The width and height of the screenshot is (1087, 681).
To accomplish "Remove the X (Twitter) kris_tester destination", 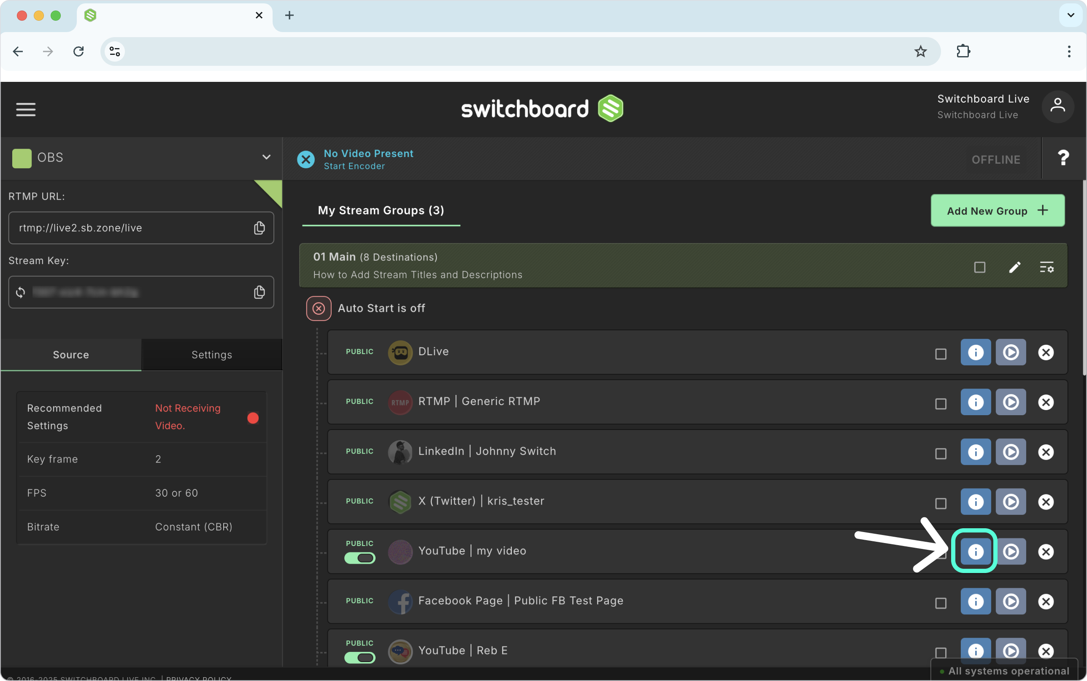I will tap(1046, 502).
